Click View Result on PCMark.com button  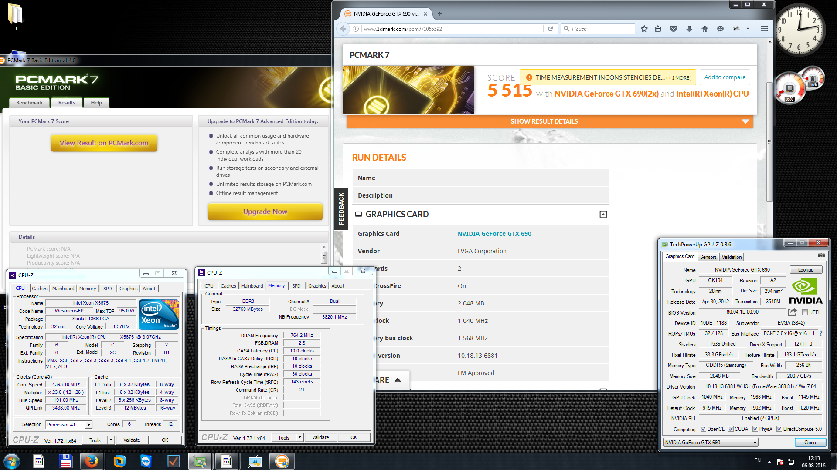tap(104, 143)
